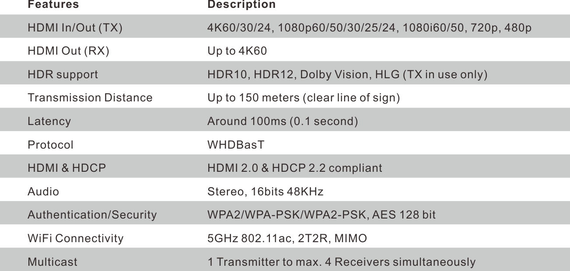Screen dimensions: 570x271
Task: Click the Stereo, 16bits 48KHz audio value
Action: [x=265, y=191]
